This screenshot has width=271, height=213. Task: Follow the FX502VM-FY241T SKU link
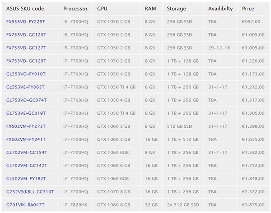coord(26,139)
